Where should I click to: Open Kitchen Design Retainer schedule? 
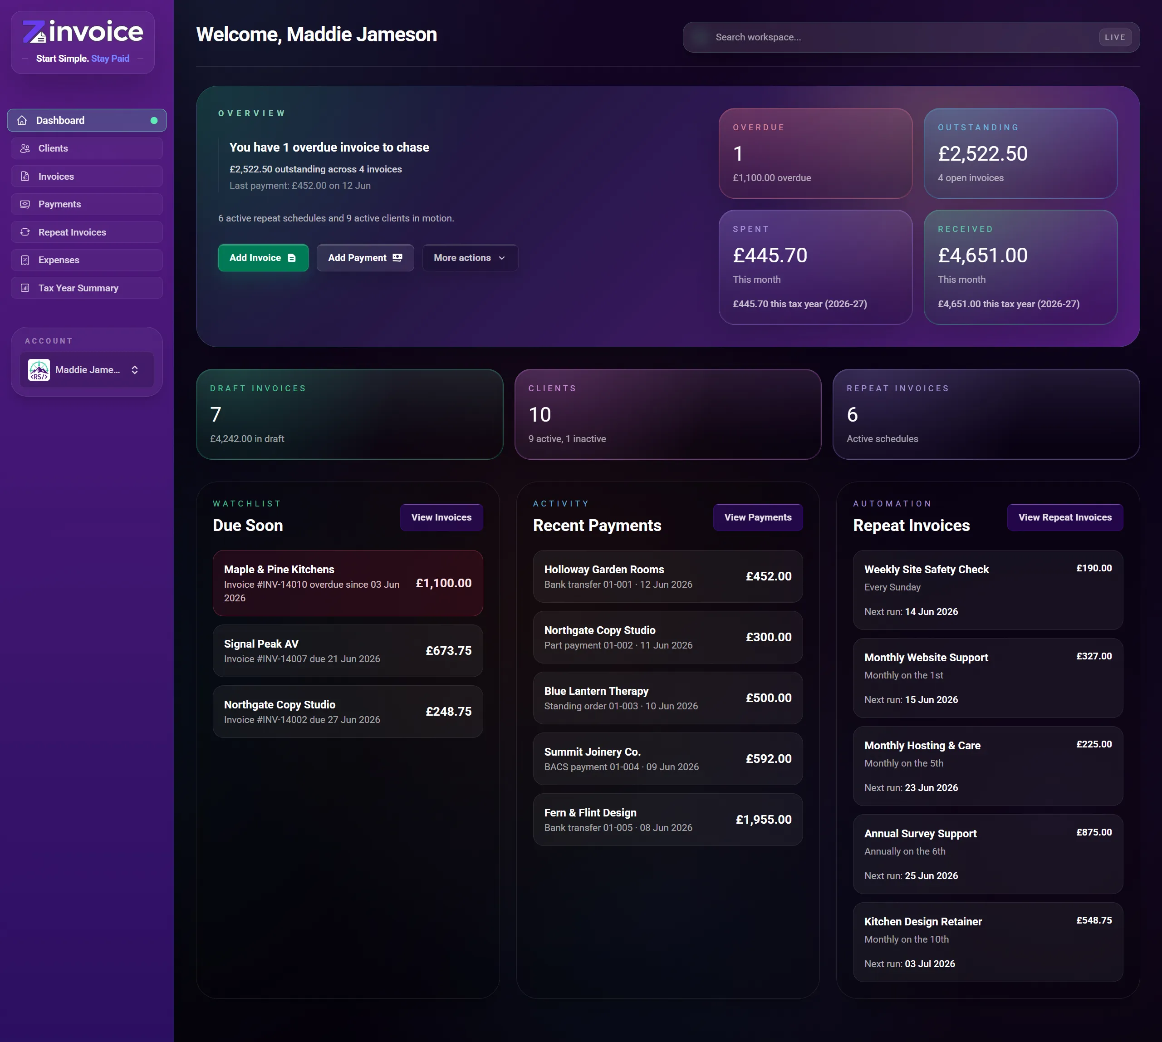pos(988,943)
